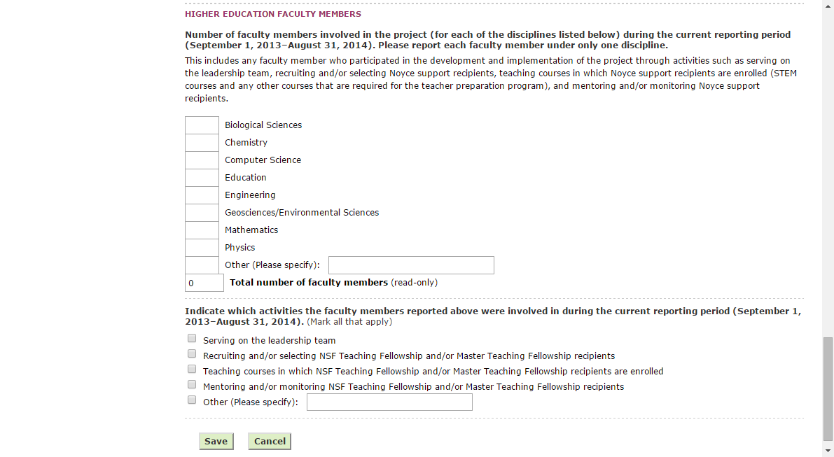Image resolution: width=834 pixels, height=457 pixels.
Task: Click the Engineering number input box
Action: [202, 195]
